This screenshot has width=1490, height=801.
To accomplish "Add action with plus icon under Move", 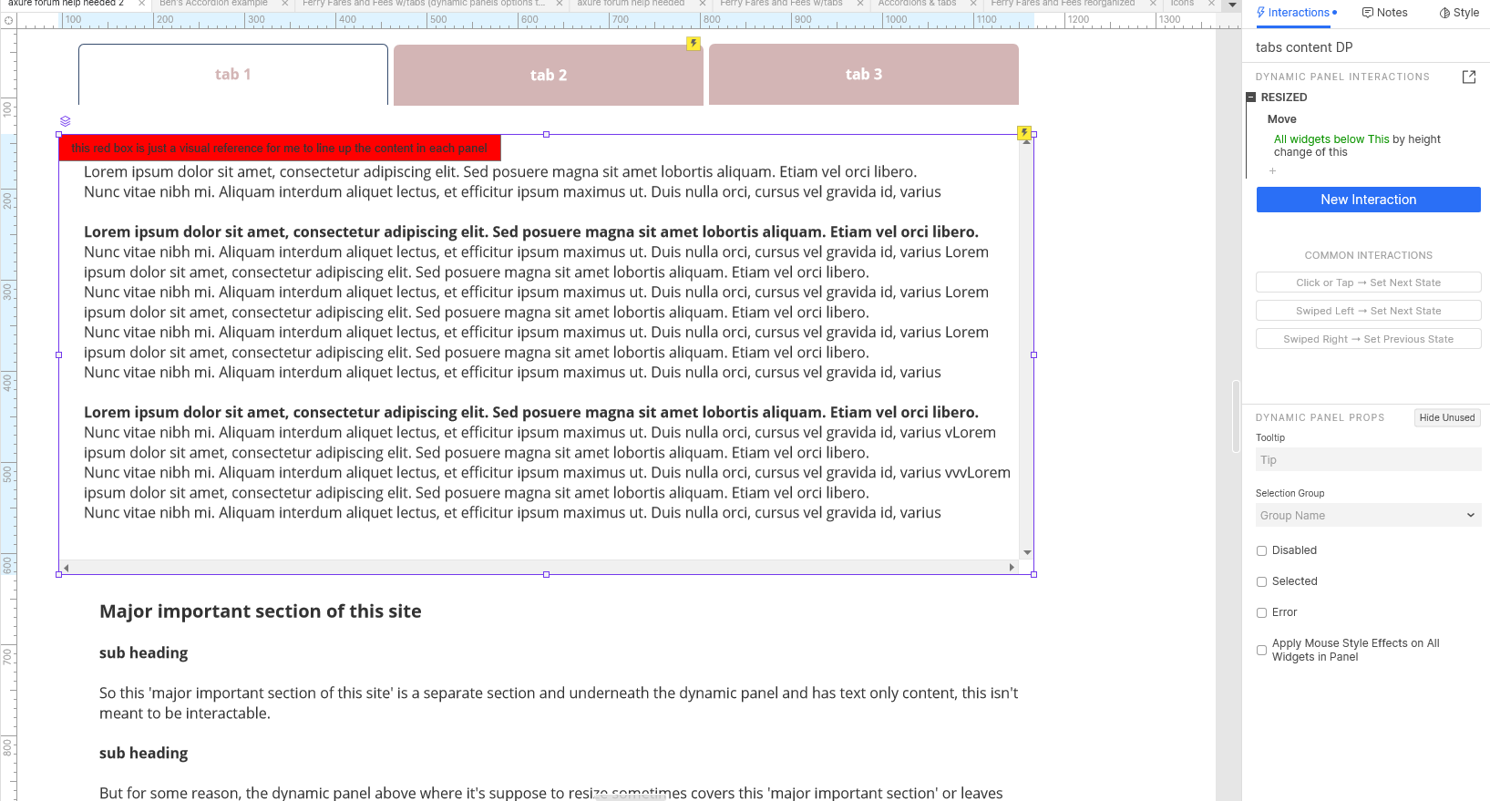I will (1273, 171).
